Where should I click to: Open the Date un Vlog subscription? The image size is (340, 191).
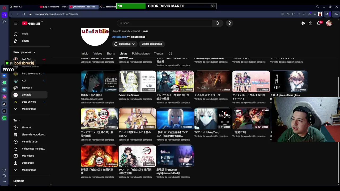[29, 102]
